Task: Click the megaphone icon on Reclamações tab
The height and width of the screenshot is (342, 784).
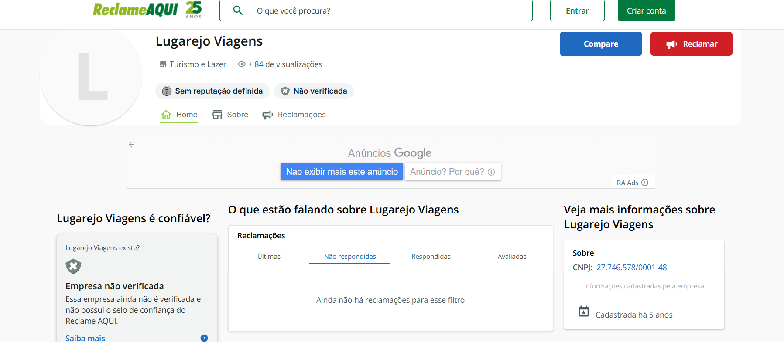Action: [268, 115]
